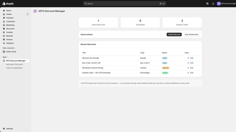236x132 pixels.
Task: Click the Marketing target icon
Action: [4, 25]
